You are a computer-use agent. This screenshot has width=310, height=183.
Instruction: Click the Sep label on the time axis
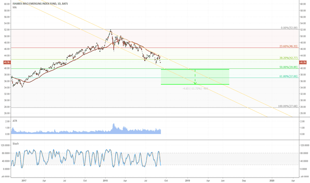tap(244, 181)
